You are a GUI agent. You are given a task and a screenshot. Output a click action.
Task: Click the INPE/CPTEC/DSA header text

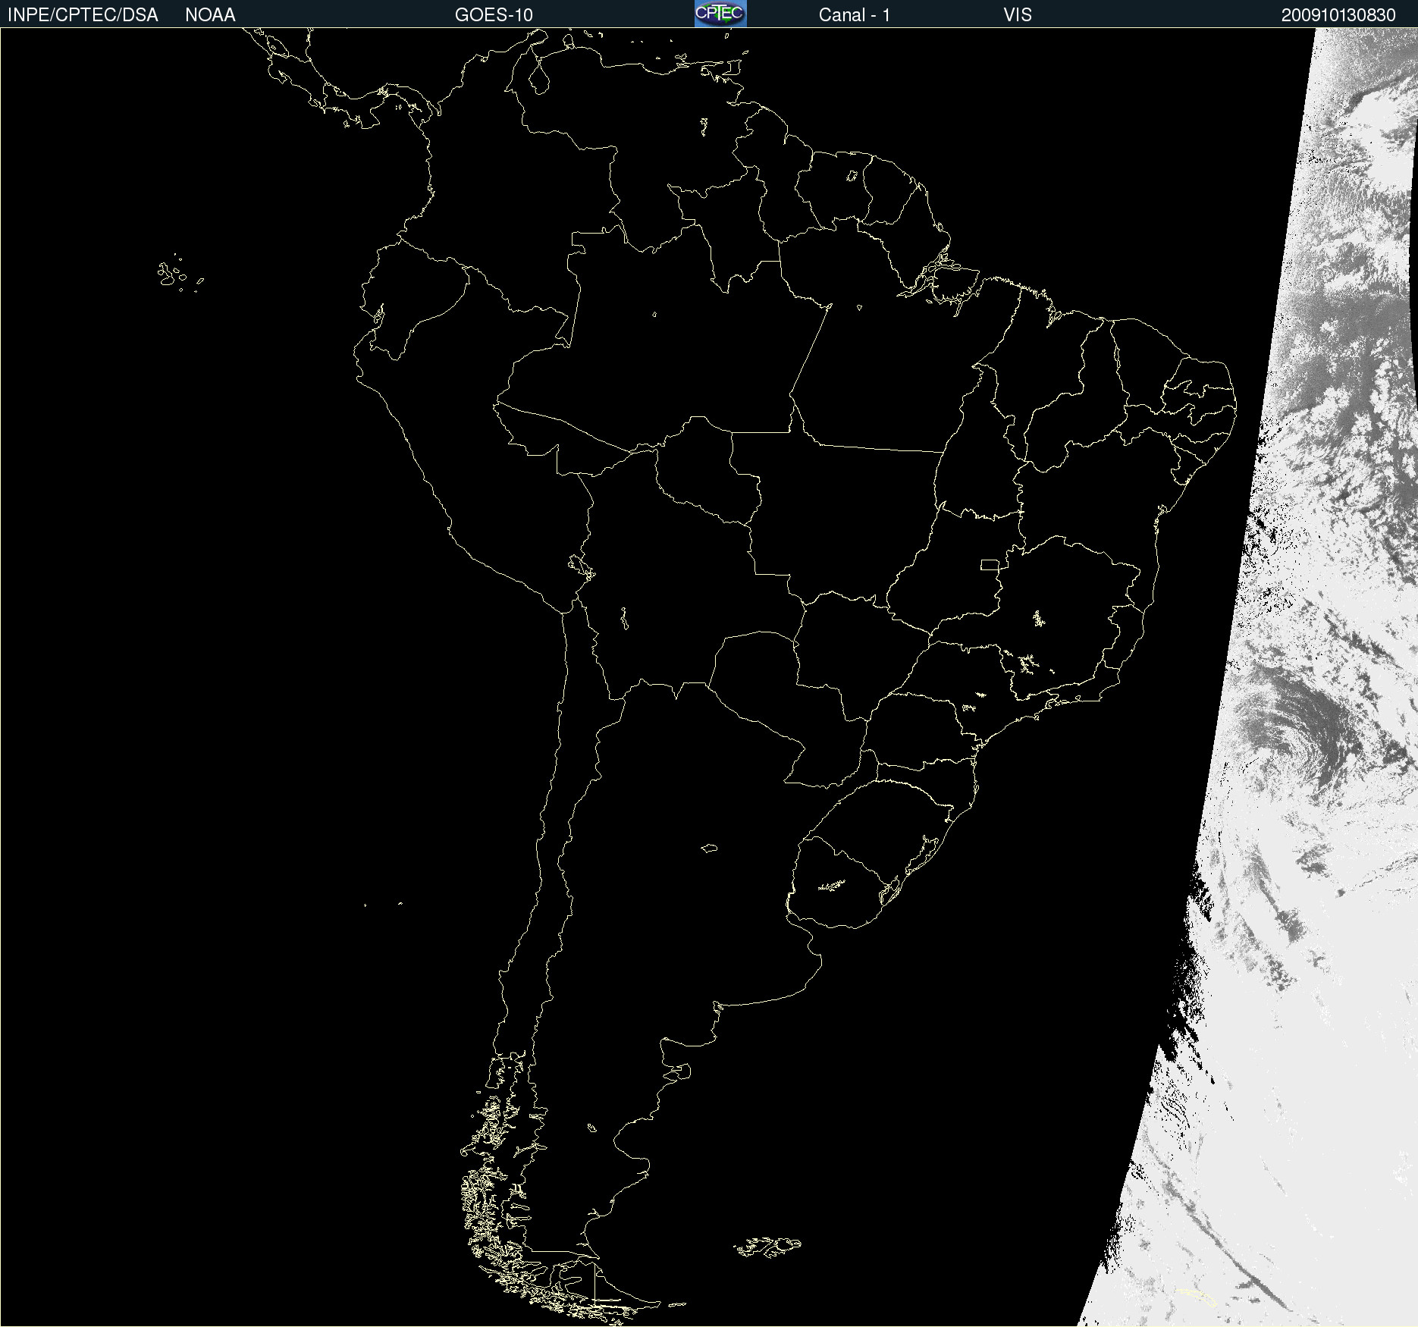pyautogui.click(x=83, y=15)
